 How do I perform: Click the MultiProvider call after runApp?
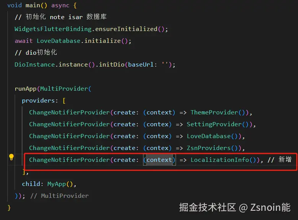[x=64, y=89]
